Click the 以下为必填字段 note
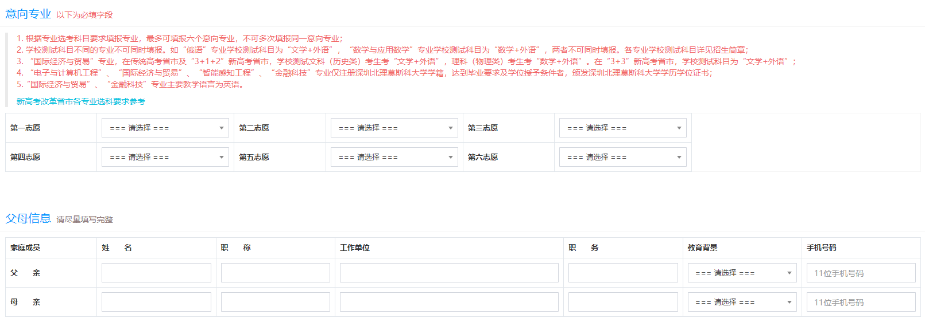 tap(84, 15)
